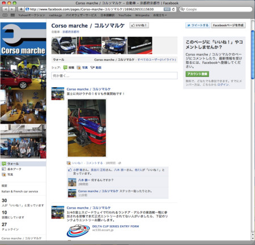The width and height of the screenshot is (255, 245).
Task: Click the いいね! link under the post photo
Action: pos(78,163)
